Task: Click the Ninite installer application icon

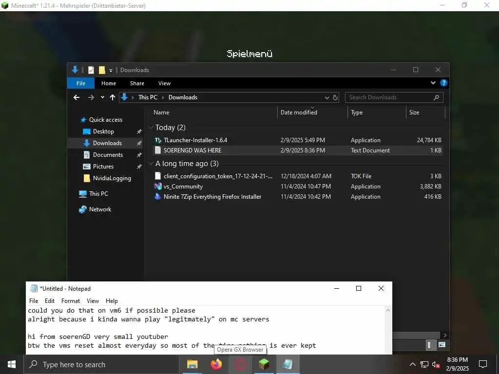Action: tap(158, 197)
